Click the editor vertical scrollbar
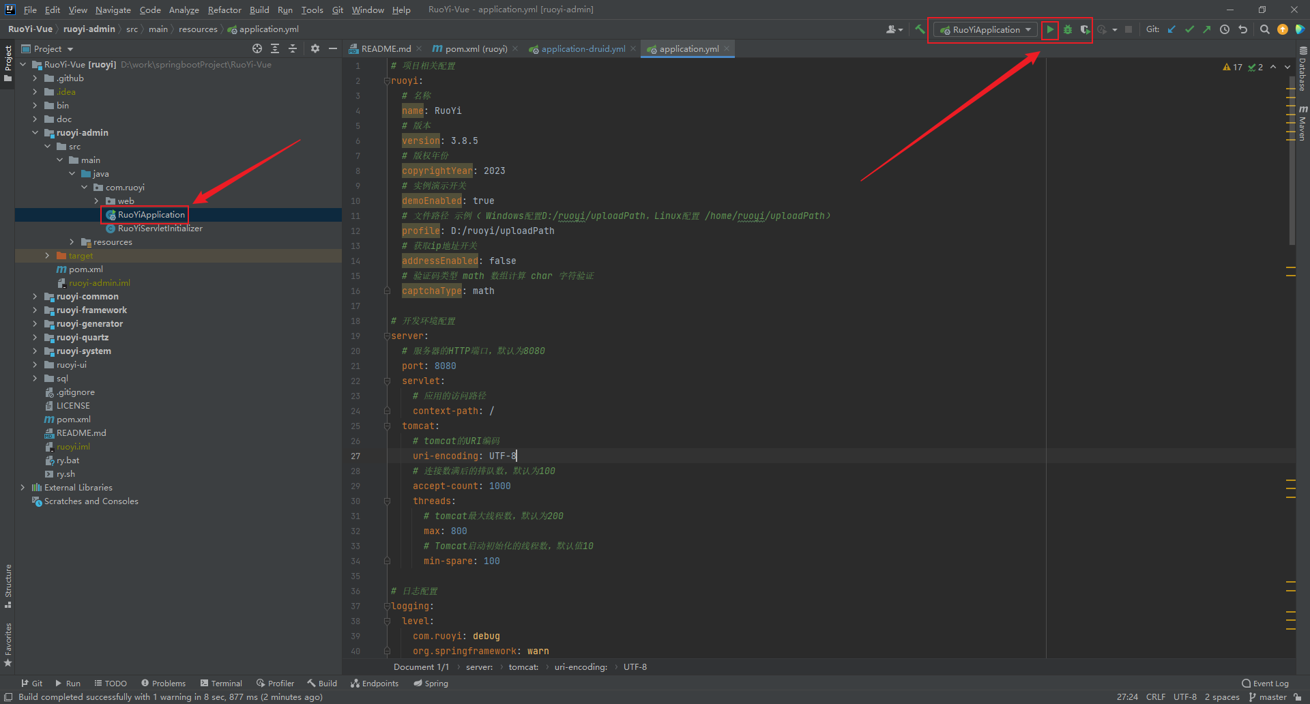 pos(1292,162)
